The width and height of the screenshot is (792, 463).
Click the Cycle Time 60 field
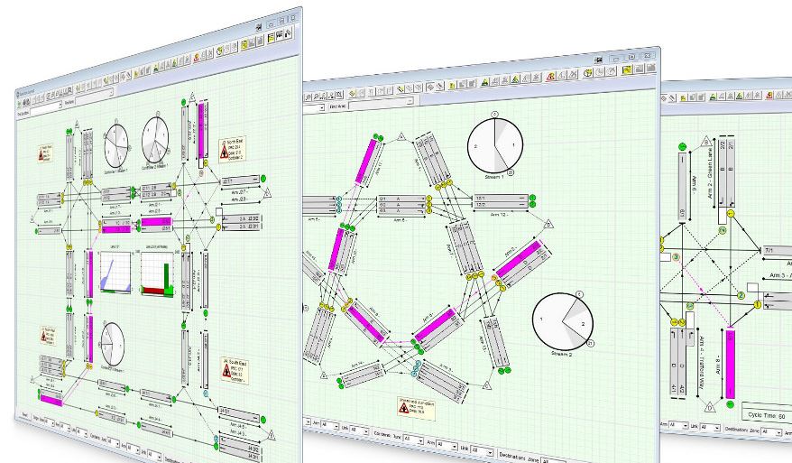[x=760, y=413]
